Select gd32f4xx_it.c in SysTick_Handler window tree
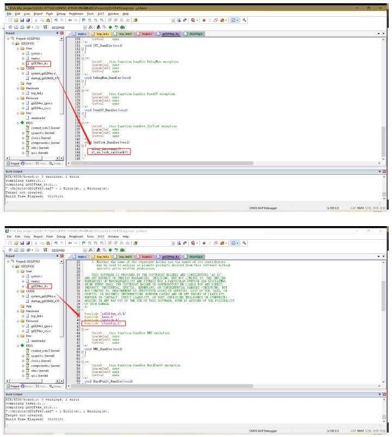Viewport: 392px width, 437px height. (40, 64)
